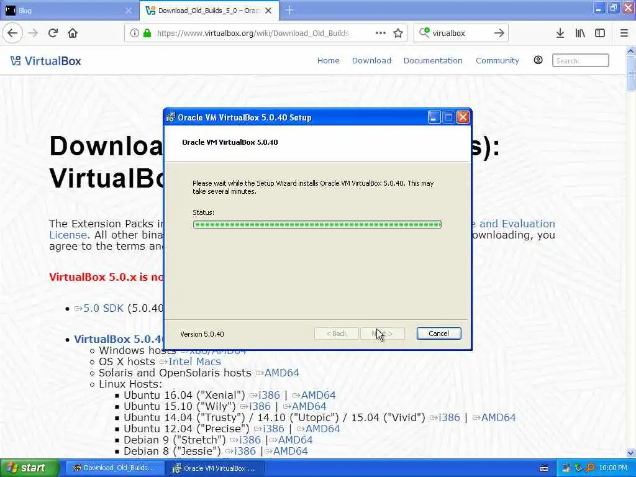Click the VirtualBox site Search field
This screenshot has height=477, width=636.
point(581,60)
